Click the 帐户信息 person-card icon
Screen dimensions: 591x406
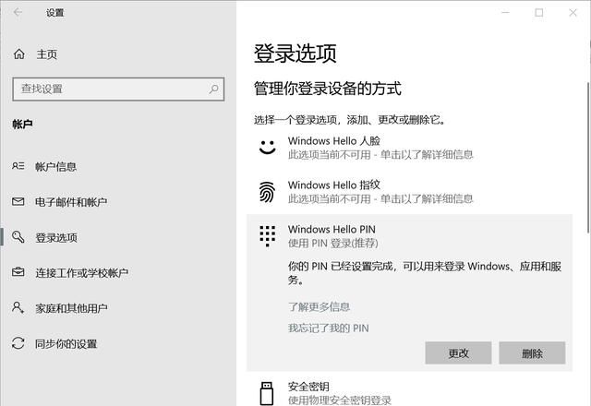pos(18,166)
